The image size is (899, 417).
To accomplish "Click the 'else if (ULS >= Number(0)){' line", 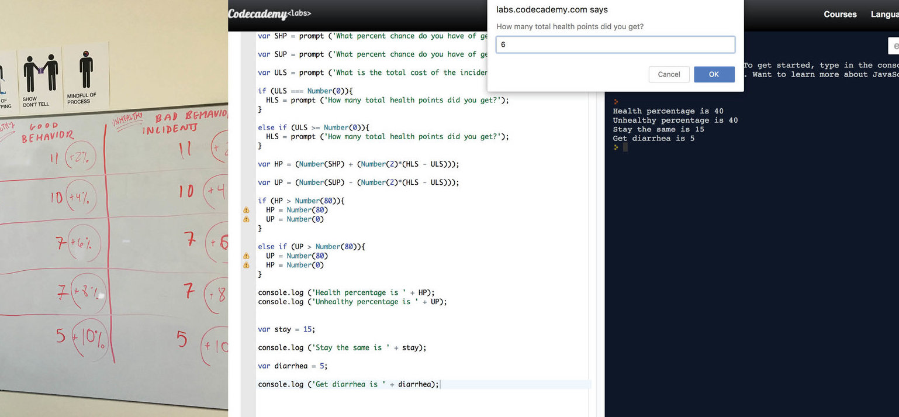I will [314, 127].
